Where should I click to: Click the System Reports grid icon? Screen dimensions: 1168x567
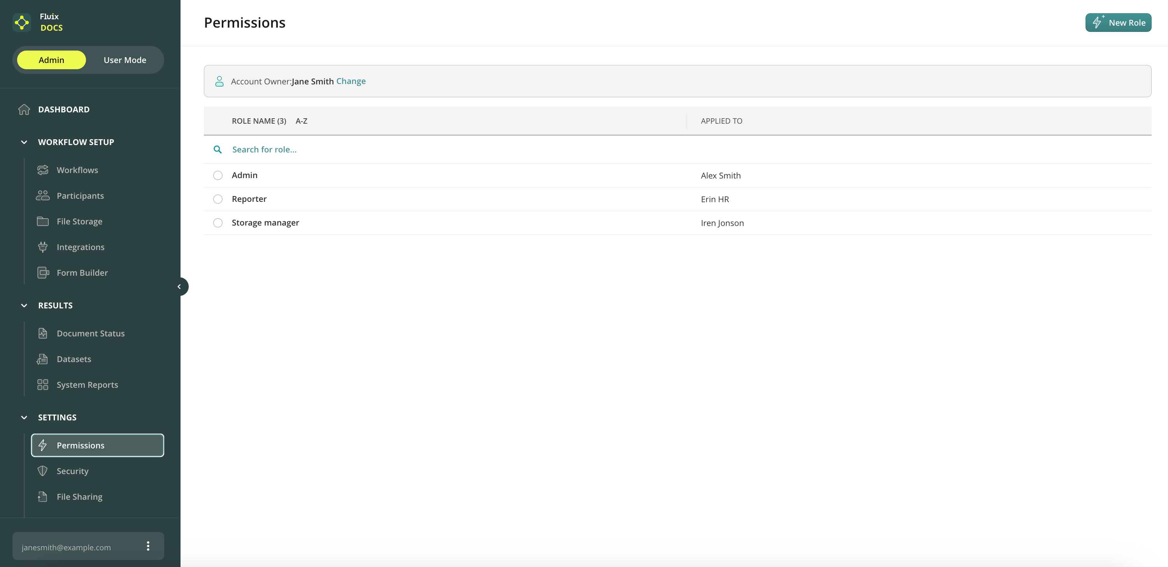[43, 384]
